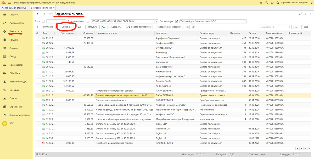Viewport: 314px width, 159px height.
Task: Copy document icon next to Списание
Action: point(80,27)
